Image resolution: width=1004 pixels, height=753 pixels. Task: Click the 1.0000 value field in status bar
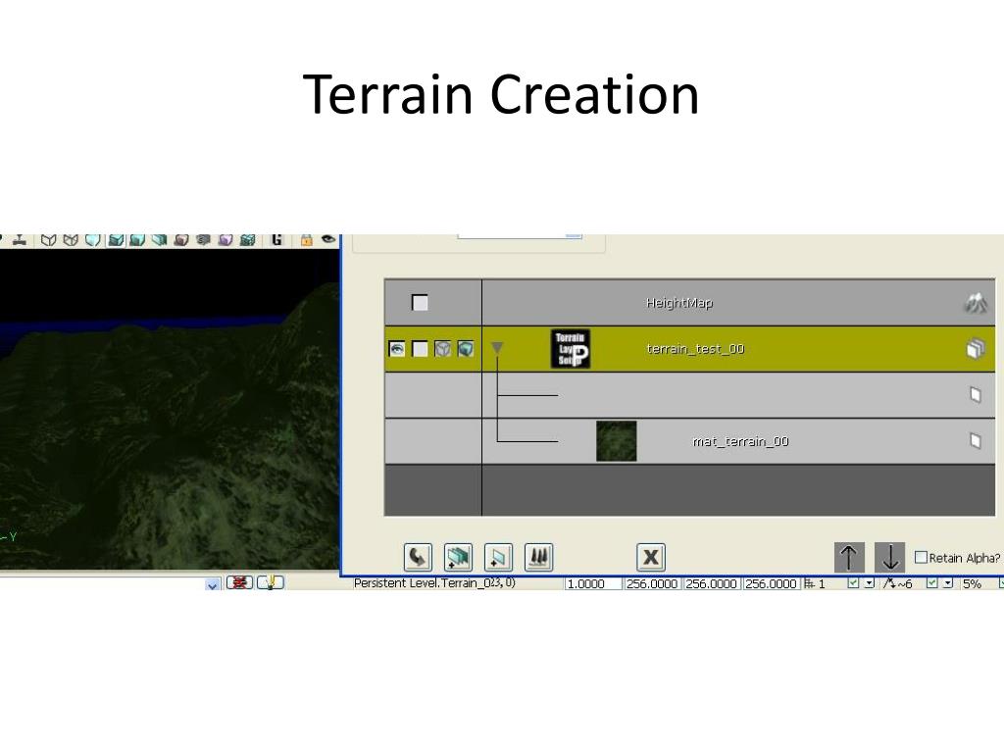point(593,583)
